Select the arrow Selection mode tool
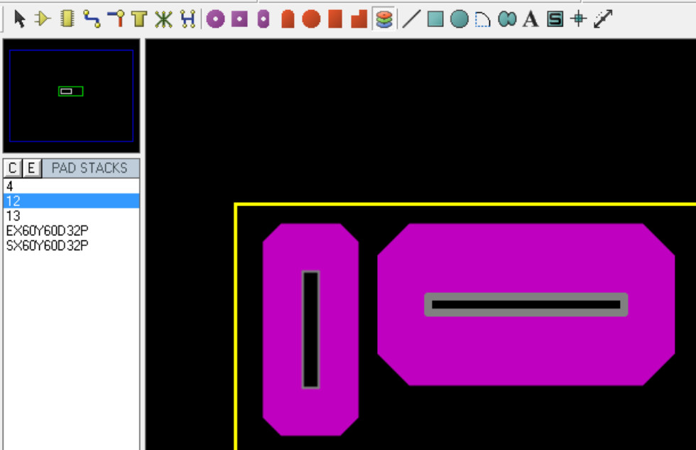 (x=19, y=19)
